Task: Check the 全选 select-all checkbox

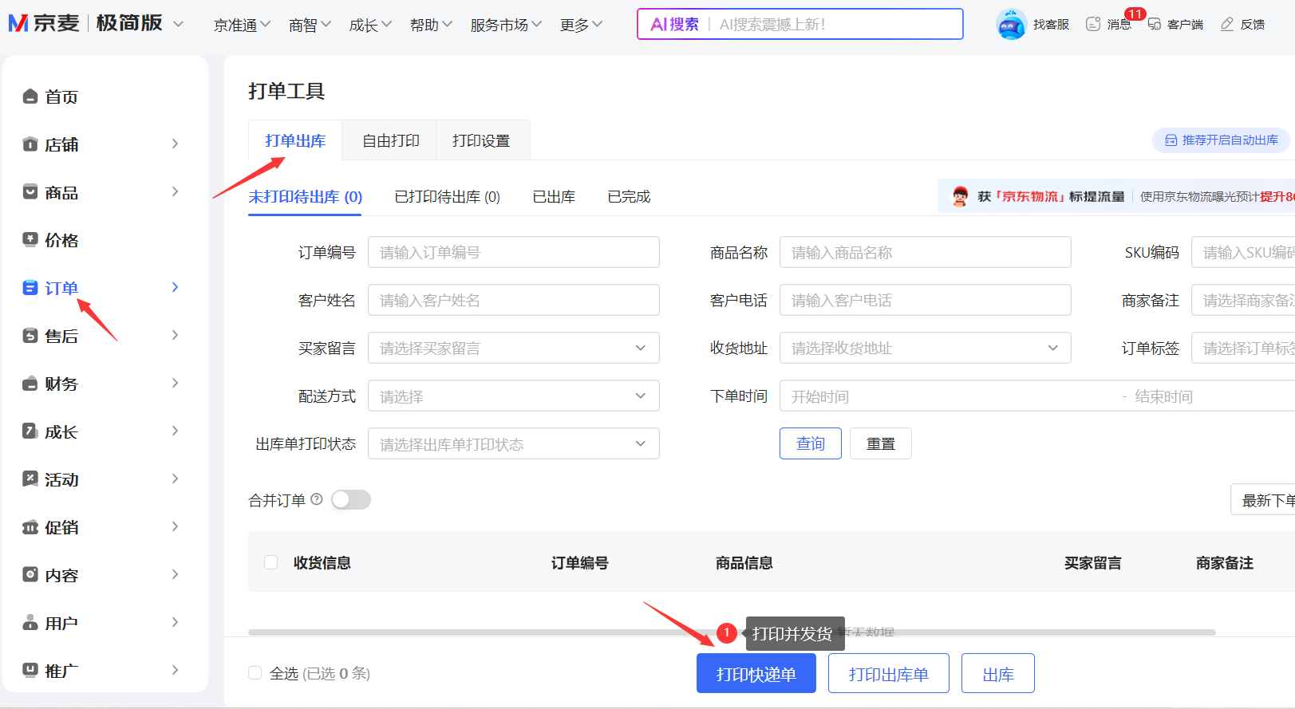Action: (255, 673)
